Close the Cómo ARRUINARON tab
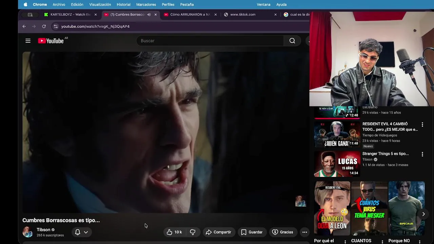The image size is (434, 244). click(215, 15)
